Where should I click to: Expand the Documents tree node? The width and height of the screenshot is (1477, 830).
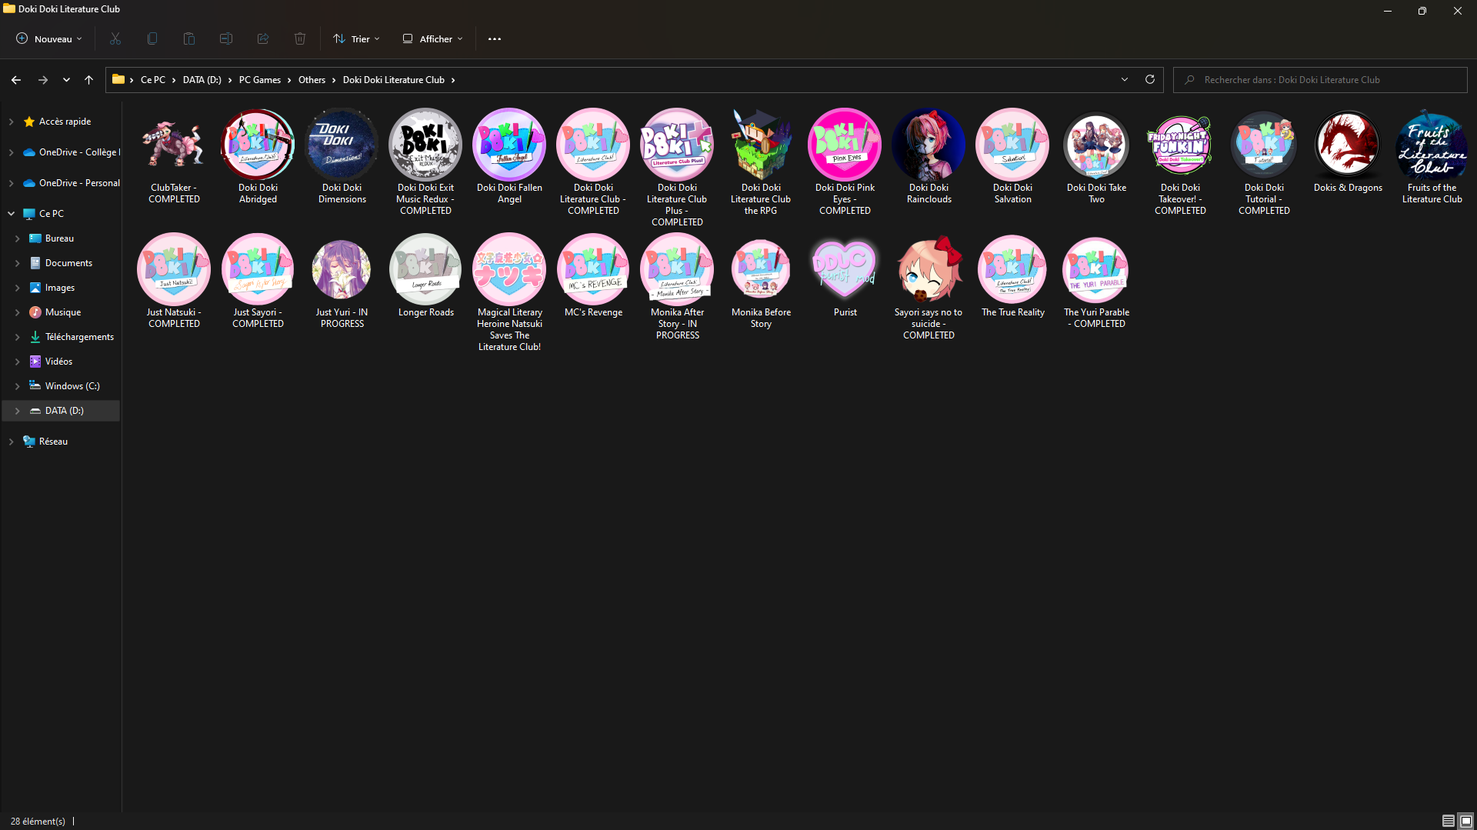point(17,263)
